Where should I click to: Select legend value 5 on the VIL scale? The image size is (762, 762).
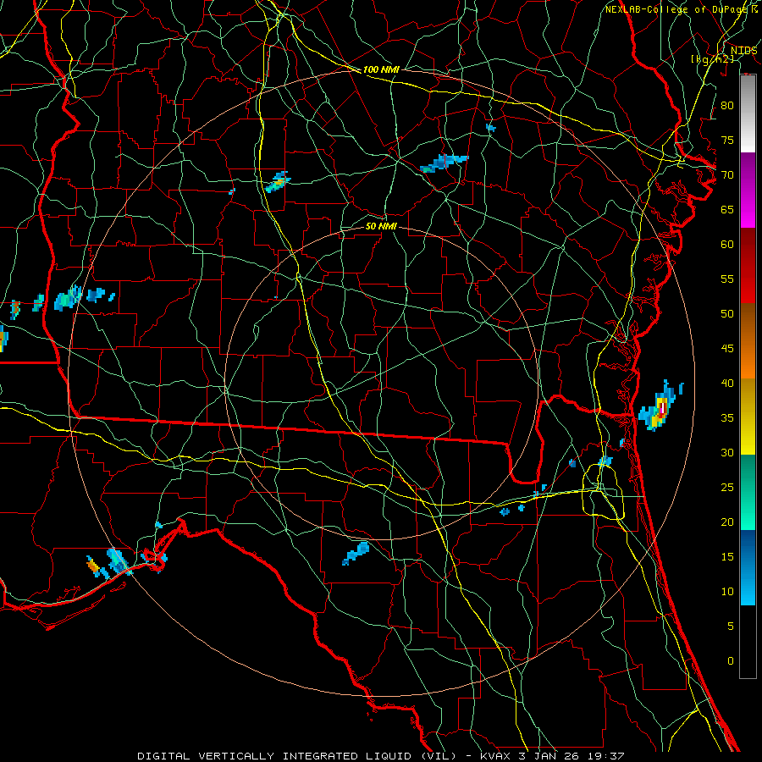click(x=731, y=627)
